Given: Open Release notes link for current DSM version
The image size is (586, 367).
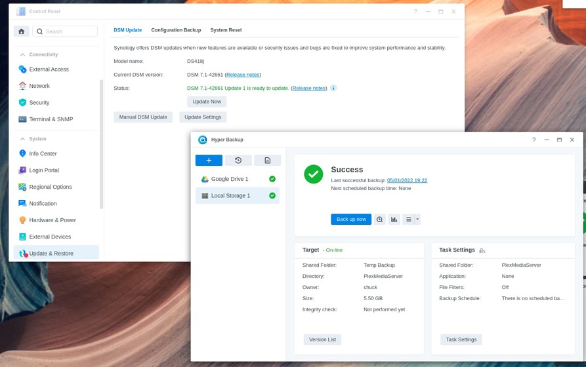Looking at the screenshot, I should click(243, 75).
